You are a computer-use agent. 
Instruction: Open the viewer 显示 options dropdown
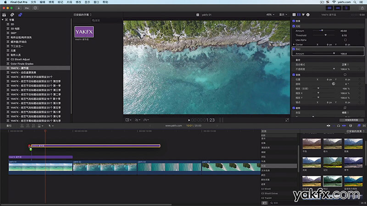(283, 15)
